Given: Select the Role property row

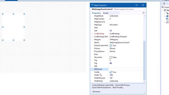Looking at the screenshot, I should (117, 54).
